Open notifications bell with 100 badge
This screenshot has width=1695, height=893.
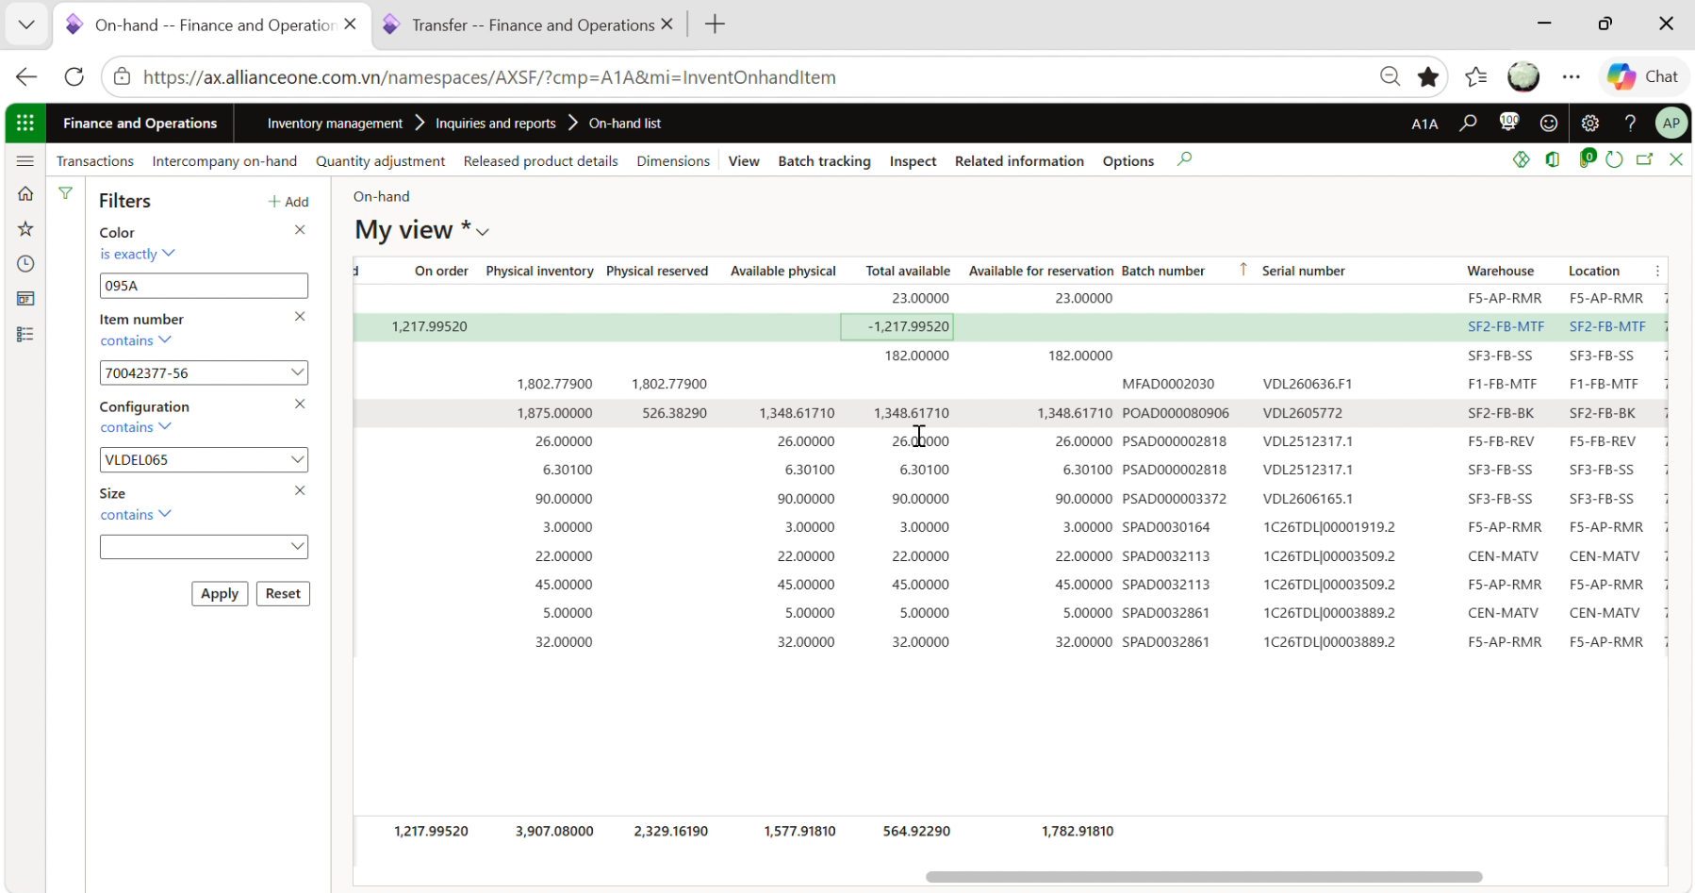click(1508, 123)
